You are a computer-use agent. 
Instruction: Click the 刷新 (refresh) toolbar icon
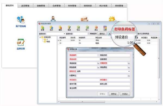[x=69, y=28]
